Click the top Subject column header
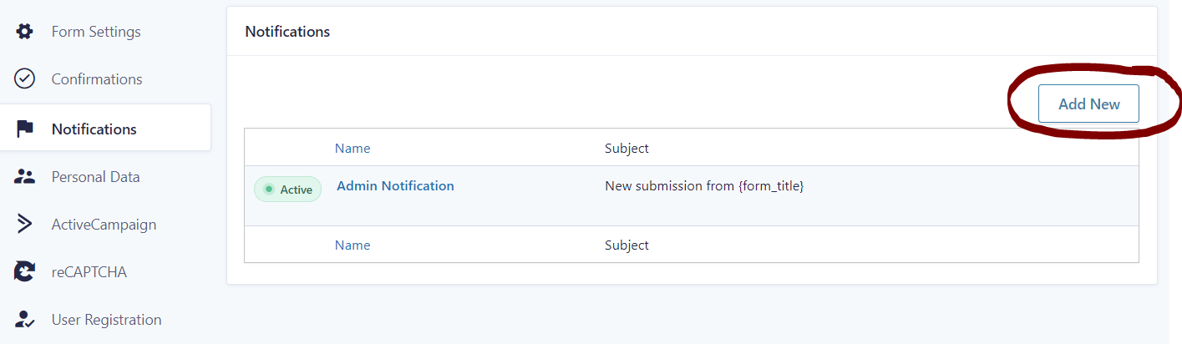This screenshot has width=1182, height=344. tap(627, 149)
